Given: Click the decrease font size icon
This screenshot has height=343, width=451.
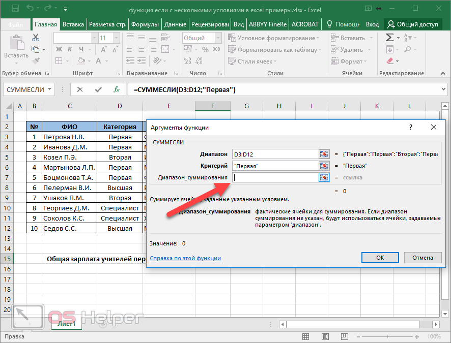Looking at the screenshot, I should [115, 49].
